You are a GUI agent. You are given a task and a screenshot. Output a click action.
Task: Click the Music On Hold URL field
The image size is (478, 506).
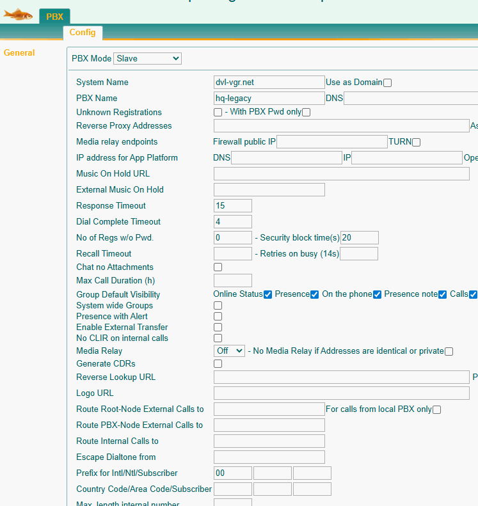click(341, 174)
